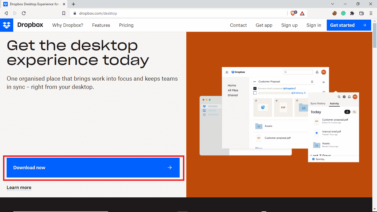The width and height of the screenshot is (377, 212).
Task: Click the globe icon in the activity popup
Action: (344, 97)
